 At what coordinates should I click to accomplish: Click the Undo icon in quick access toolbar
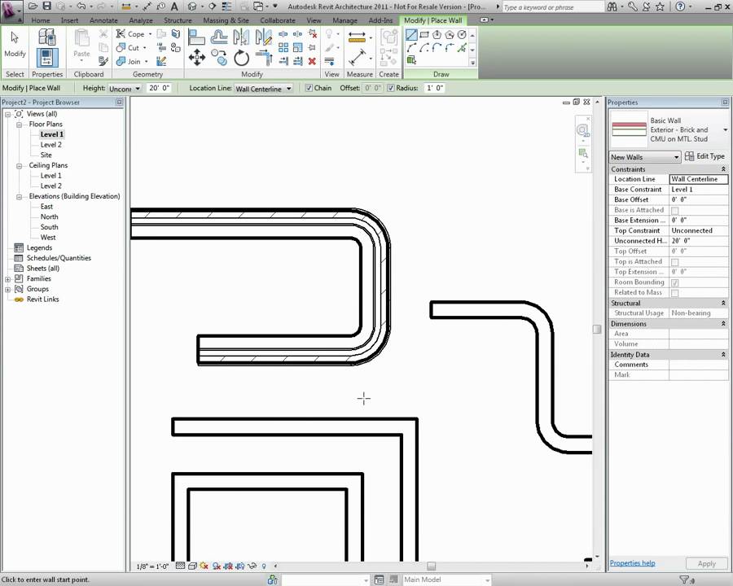pyautogui.click(x=81, y=6)
